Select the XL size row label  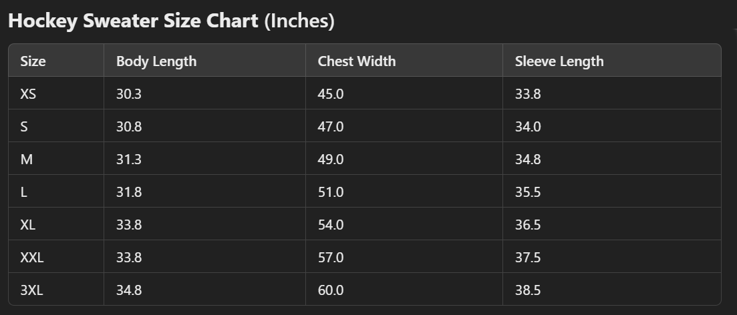[x=28, y=225]
